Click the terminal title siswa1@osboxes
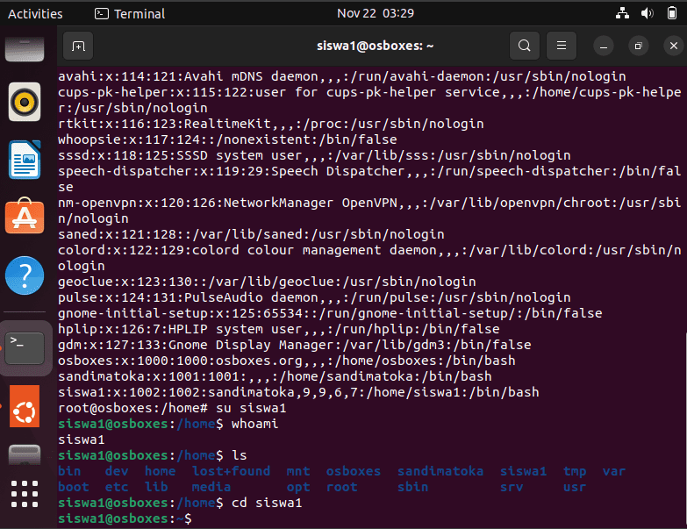Viewport: 687px width, 529px height. pos(375,46)
